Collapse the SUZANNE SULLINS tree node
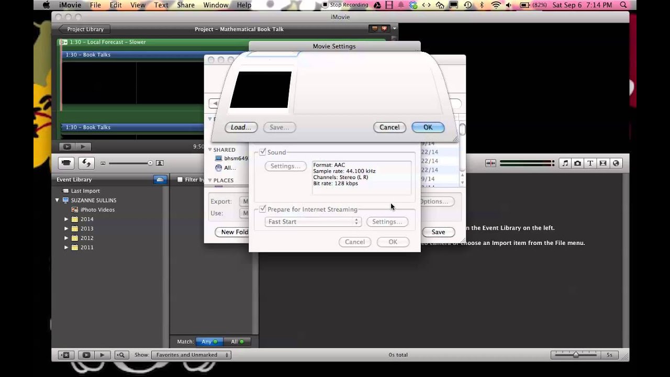The height and width of the screenshot is (377, 670). (58, 200)
